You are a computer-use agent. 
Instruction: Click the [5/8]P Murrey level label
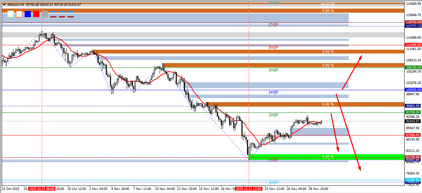tap(273, 70)
